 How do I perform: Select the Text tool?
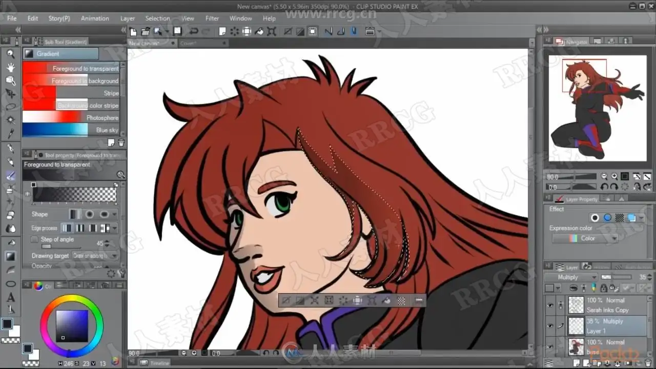(10, 297)
